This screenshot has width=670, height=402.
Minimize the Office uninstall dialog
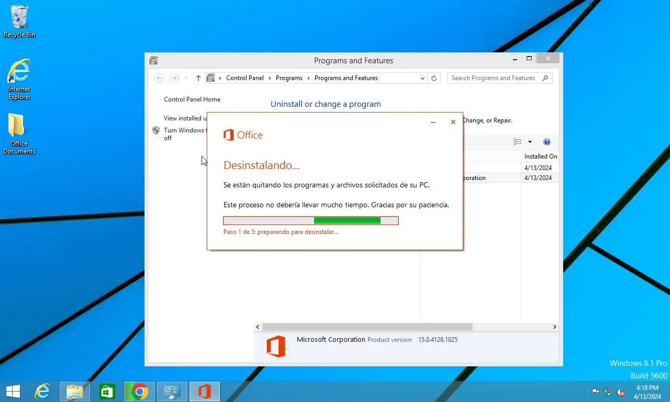(433, 122)
